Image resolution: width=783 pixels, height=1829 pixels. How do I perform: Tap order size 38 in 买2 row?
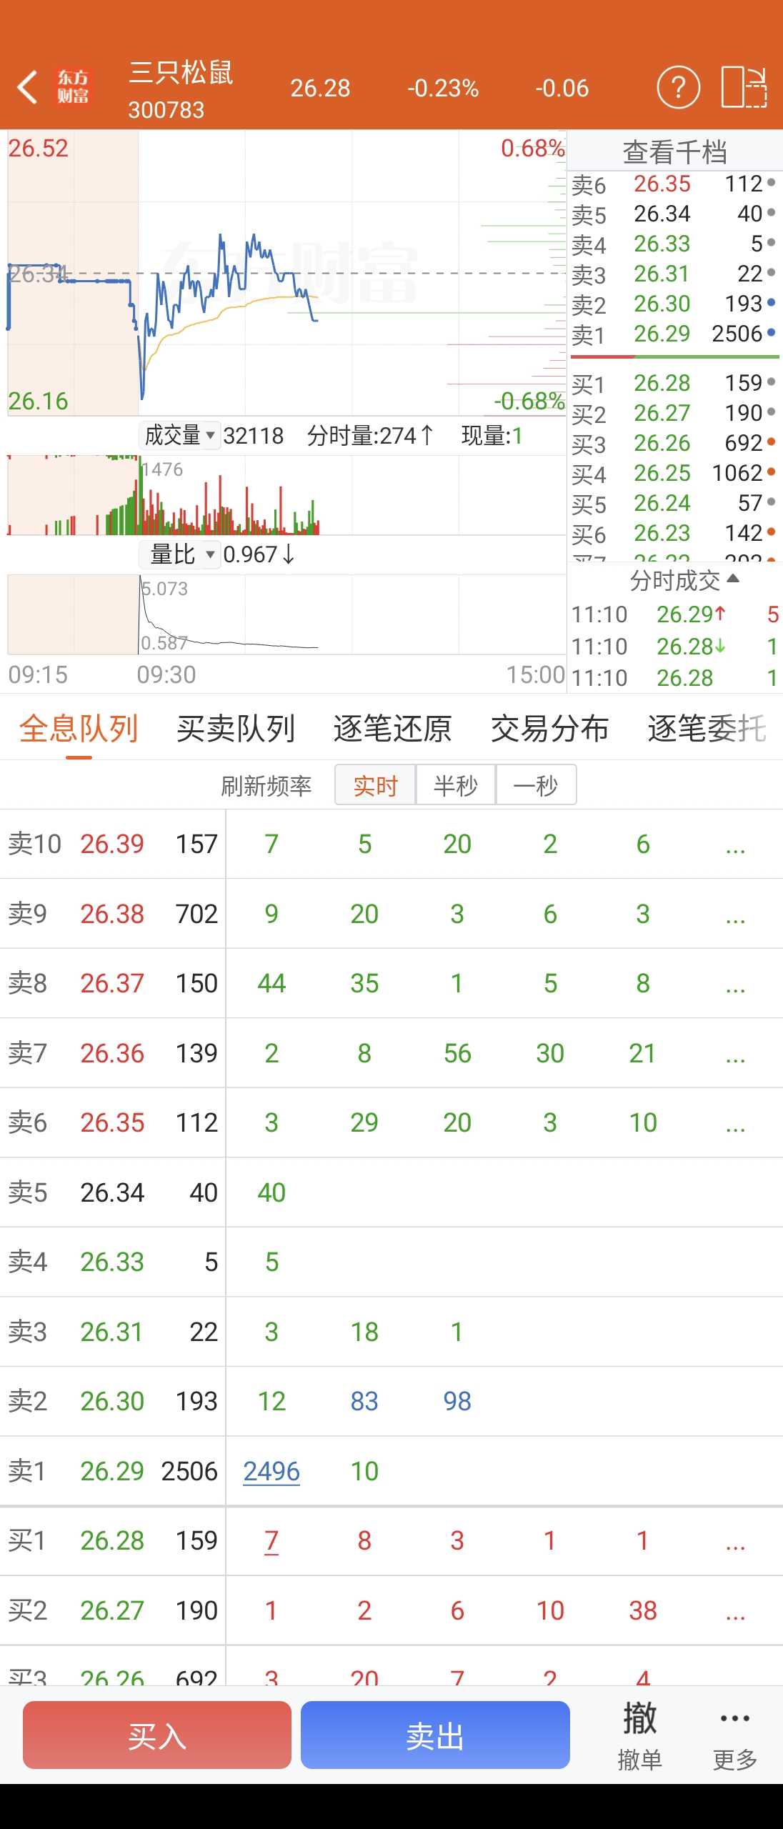pyautogui.click(x=643, y=1610)
